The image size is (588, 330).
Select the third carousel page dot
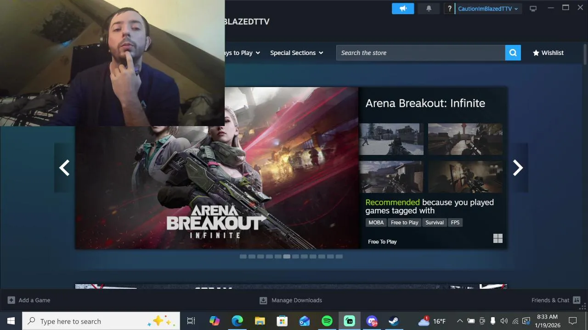tap(260, 257)
